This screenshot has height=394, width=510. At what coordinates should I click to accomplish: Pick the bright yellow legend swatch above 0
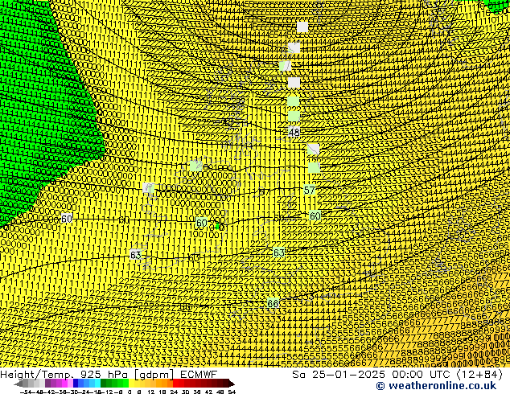(131, 384)
